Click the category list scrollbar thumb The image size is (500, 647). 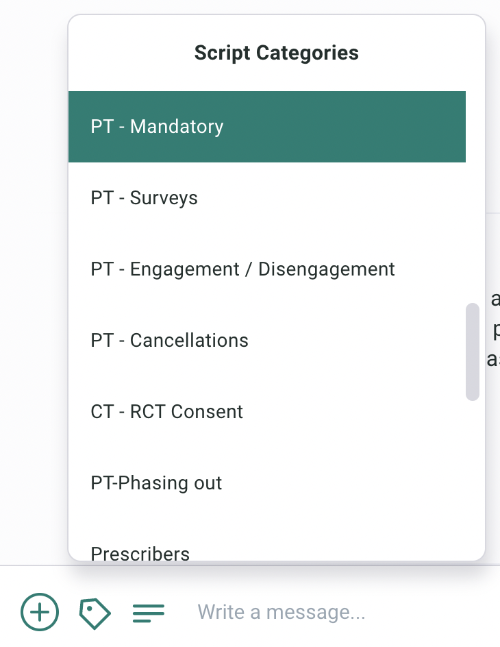point(473,352)
